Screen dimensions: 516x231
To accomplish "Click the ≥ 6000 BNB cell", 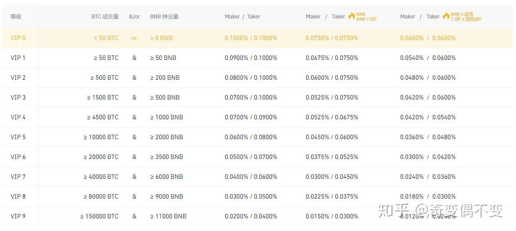I will 166,177.
